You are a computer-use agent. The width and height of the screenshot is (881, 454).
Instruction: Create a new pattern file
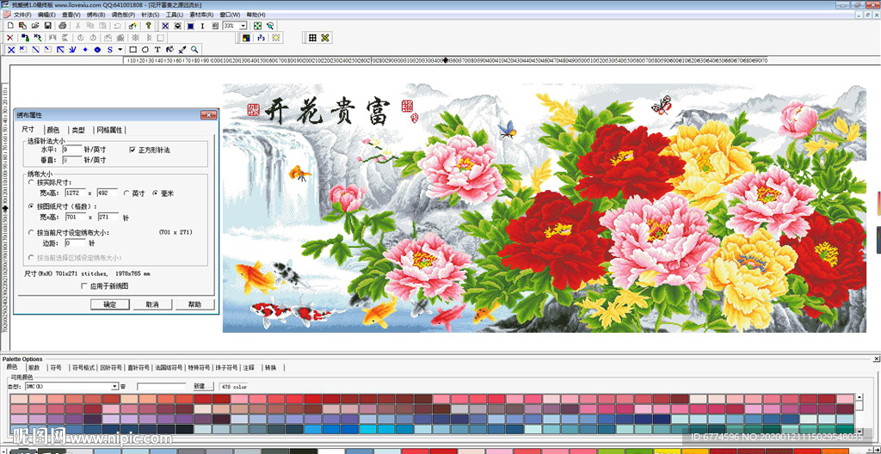10,26
